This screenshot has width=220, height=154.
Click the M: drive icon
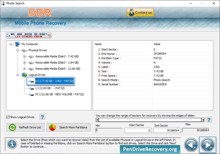(x=31, y=95)
